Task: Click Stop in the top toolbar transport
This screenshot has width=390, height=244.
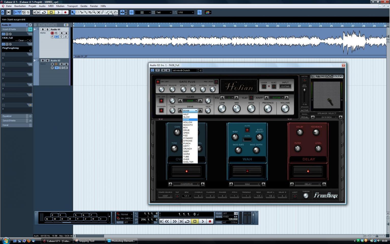Action: point(51,12)
